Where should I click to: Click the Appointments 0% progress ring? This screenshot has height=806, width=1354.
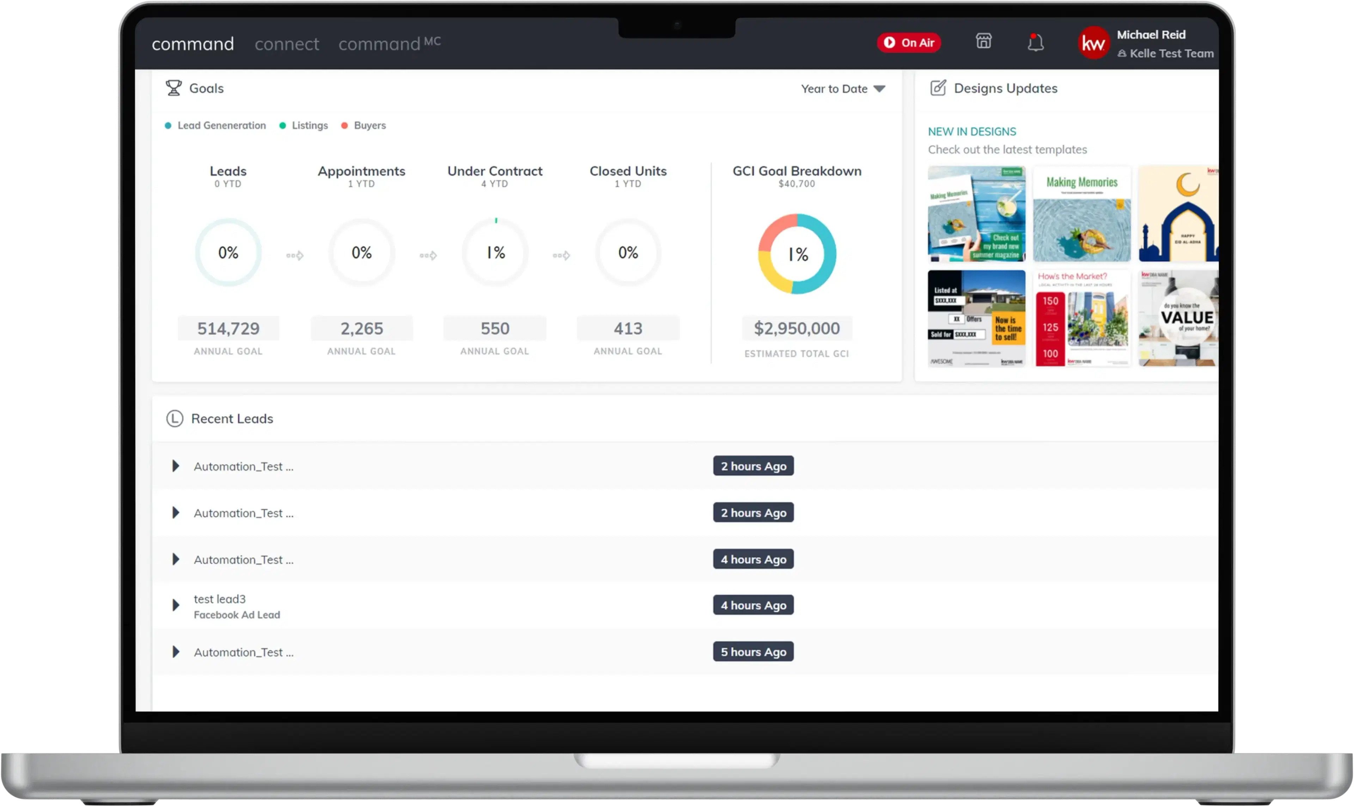pos(362,252)
